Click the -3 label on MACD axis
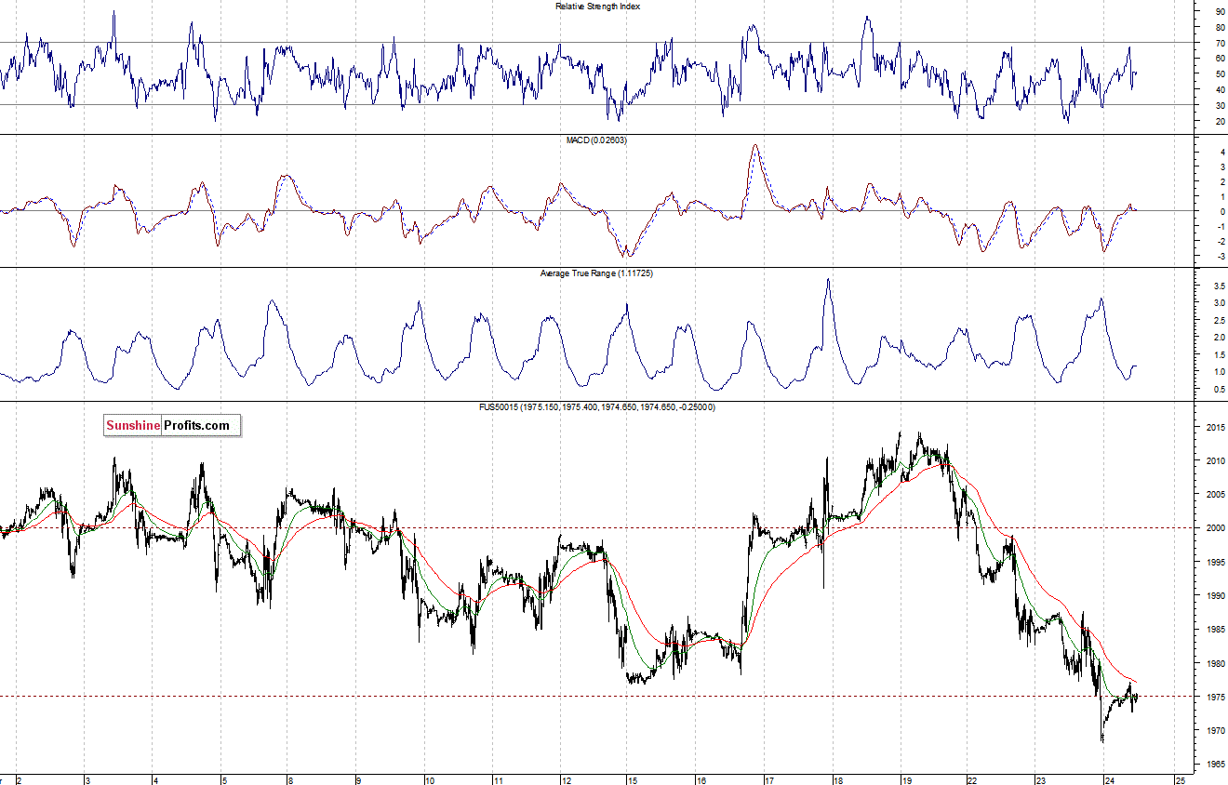This screenshot has height=785, width=1228. (1220, 256)
